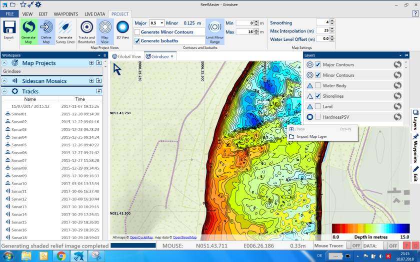Viewport: 420px width, 262px height.
Task: Click the Export save icon
Action: [x=9, y=27]
